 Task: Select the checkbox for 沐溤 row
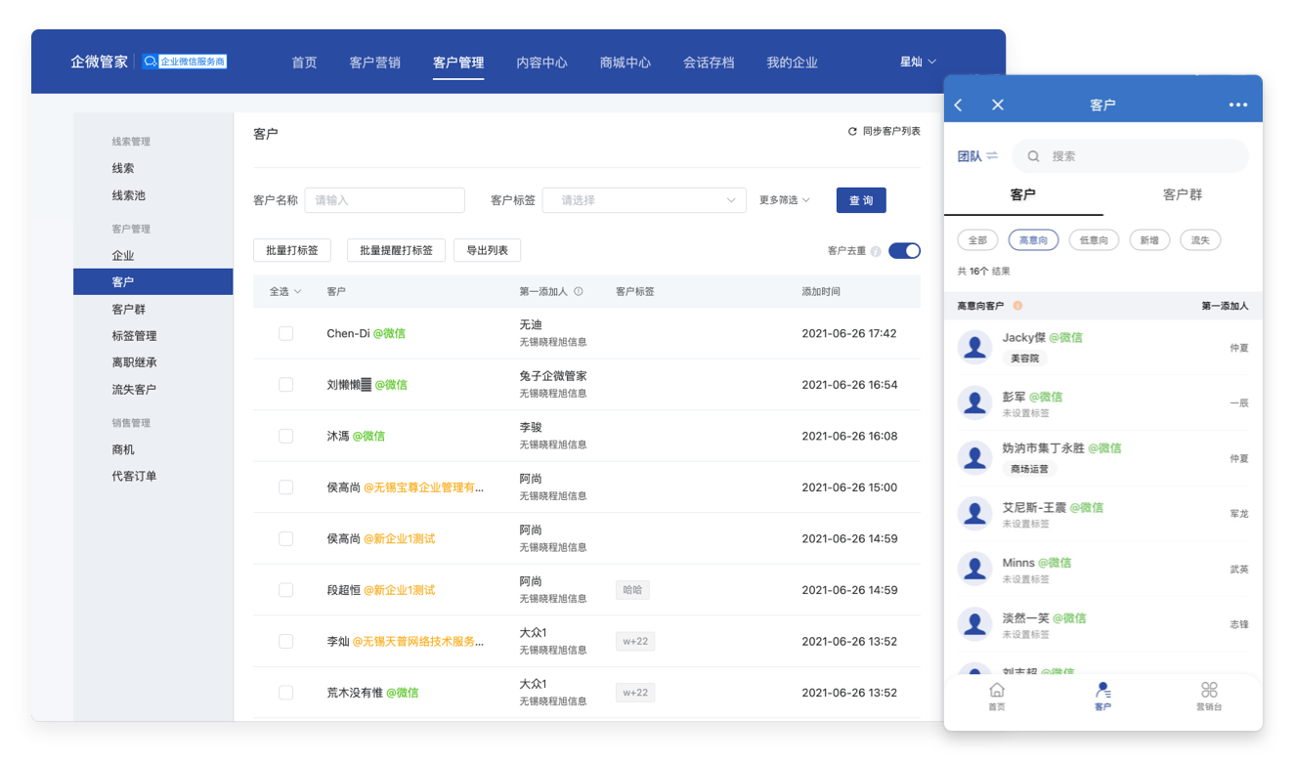[x=285, y=436]
